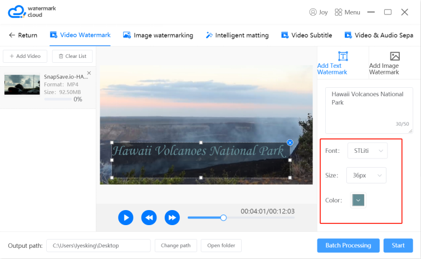
Task: Open the Video Subtitle tab
Action: coord(306,35)
